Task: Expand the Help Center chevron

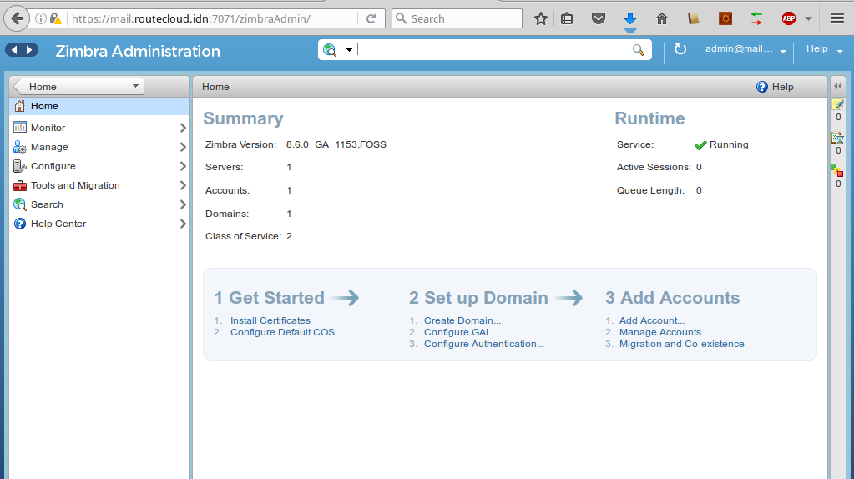Action: [x=183, y=224]
